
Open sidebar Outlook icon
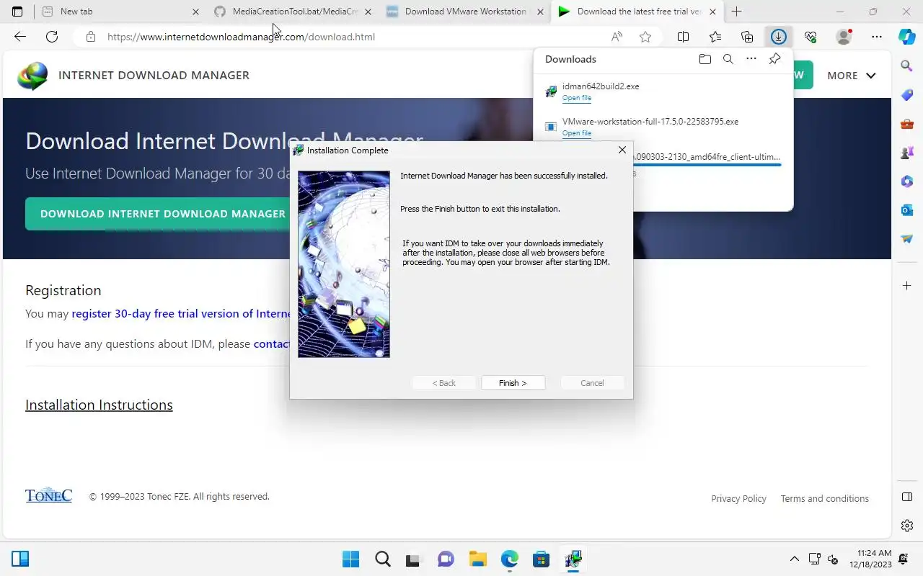coord(907,210)
